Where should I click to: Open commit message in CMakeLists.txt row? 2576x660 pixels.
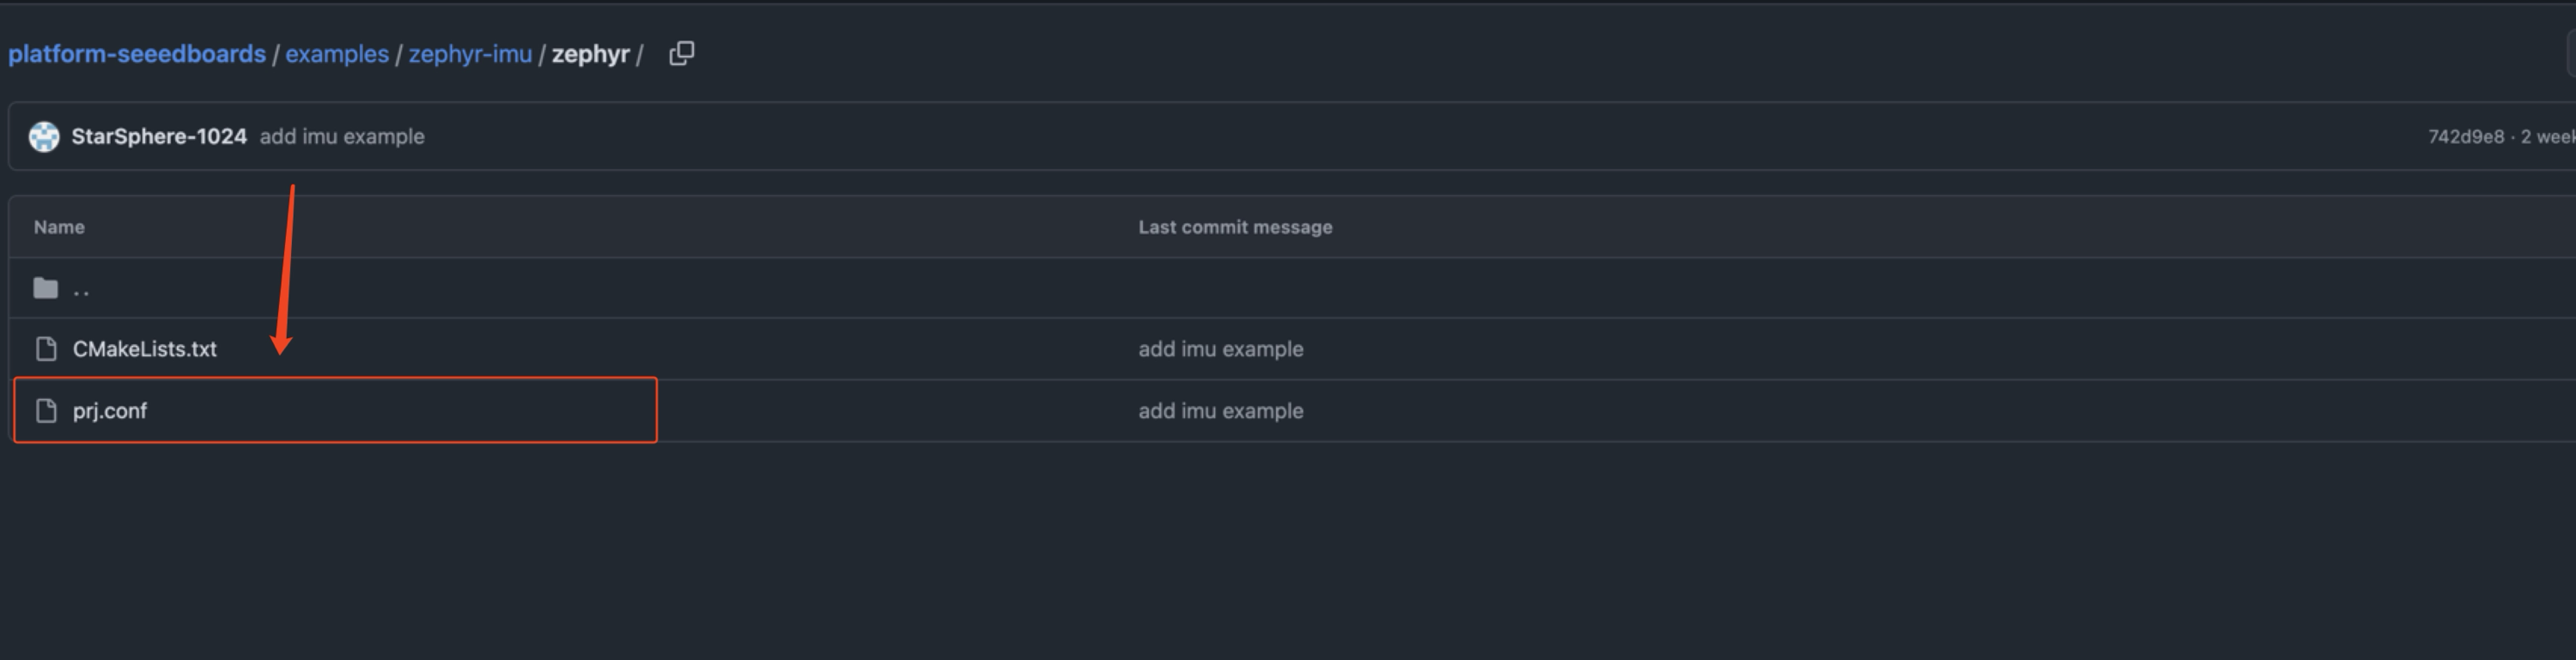[x=1220, y=349]
